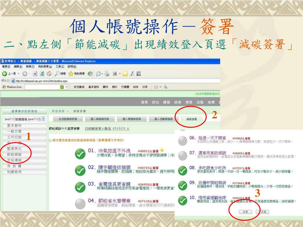Check item 06 每週一天不開車
Screen dimensions: 303x227
pyautogui.click(x=183, y=141)
